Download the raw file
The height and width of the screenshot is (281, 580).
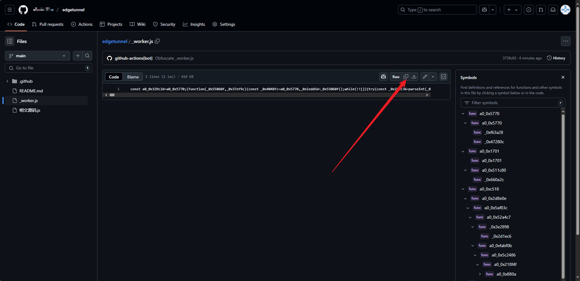pos(414,77)
